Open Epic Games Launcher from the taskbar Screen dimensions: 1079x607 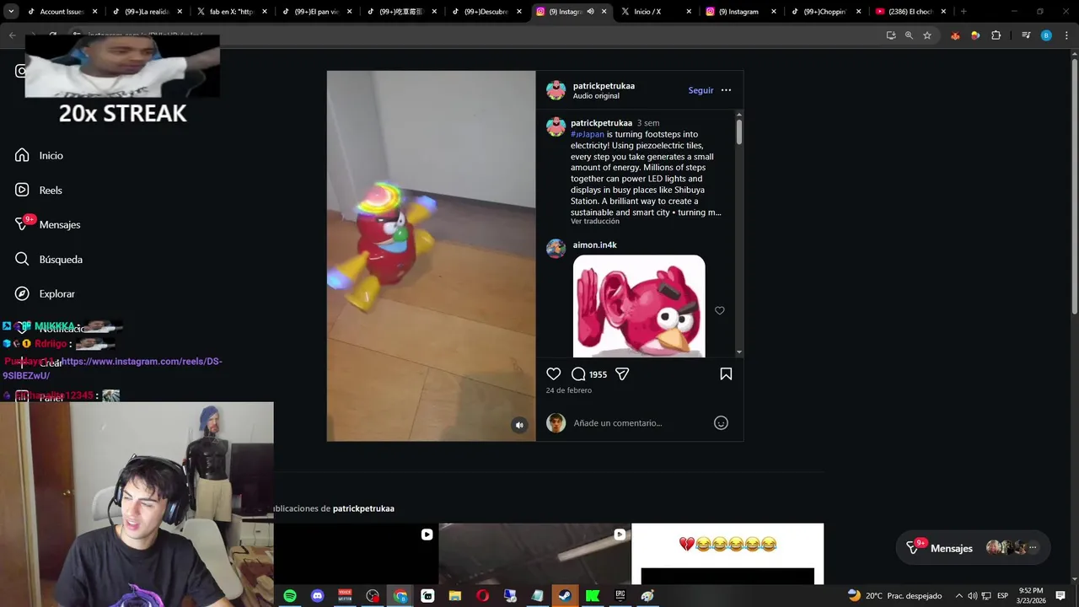click(620, 596)
